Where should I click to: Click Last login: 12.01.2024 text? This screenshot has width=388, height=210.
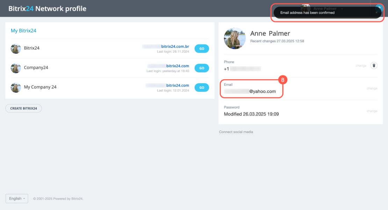[173, 91]
